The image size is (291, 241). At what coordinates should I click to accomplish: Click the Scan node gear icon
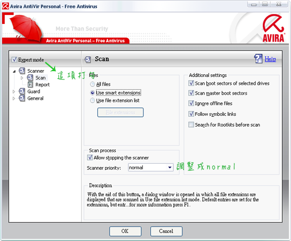(30, 78)
